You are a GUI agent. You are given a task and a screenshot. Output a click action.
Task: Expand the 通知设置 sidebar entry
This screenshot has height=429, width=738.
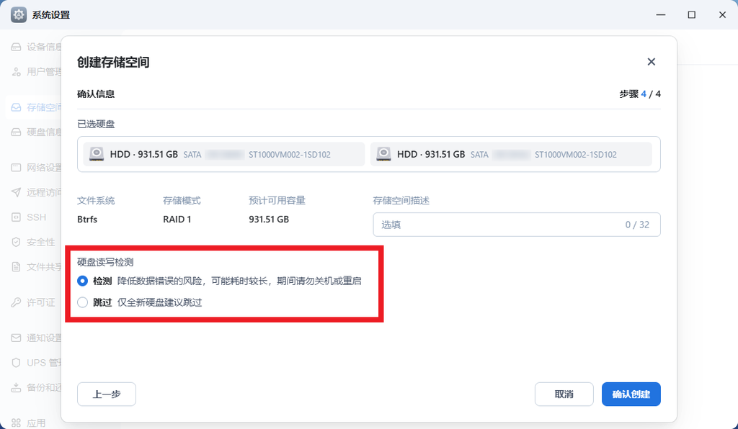(x=16, y=337)
